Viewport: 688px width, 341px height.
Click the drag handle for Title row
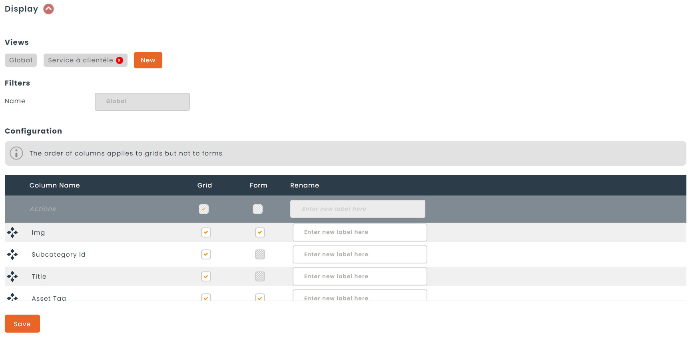pyautogui.click(x=12, y=276)
